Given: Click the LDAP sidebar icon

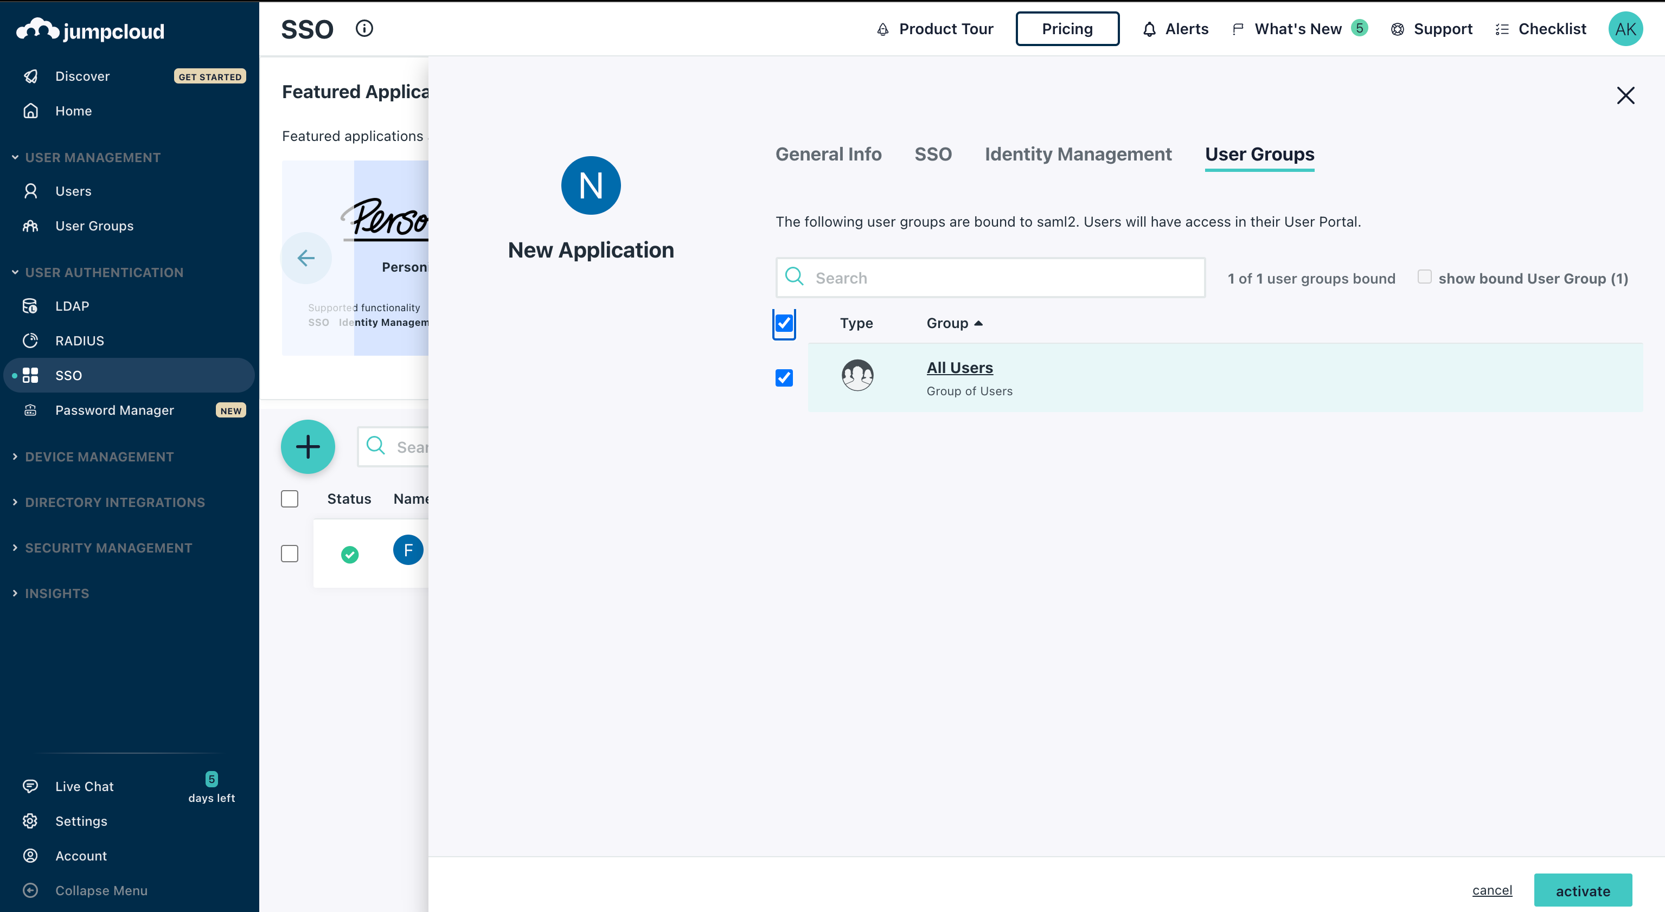Looking at the screenshot, I should pyautogui.click(x=30, y=306).
